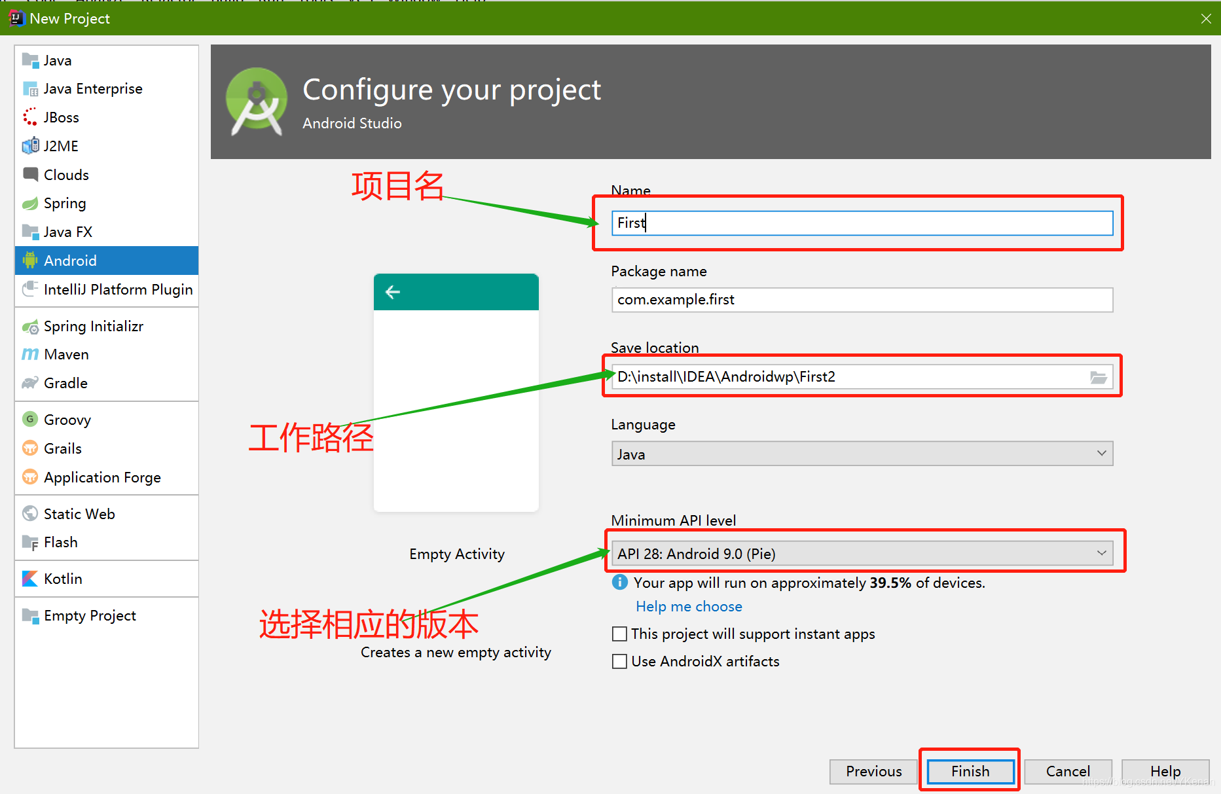Click the Cancel button
Viewport: 1221px width, 794px height.
[1068, 771]
